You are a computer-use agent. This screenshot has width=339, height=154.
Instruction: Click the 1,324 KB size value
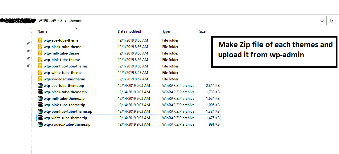coord(213,111)
